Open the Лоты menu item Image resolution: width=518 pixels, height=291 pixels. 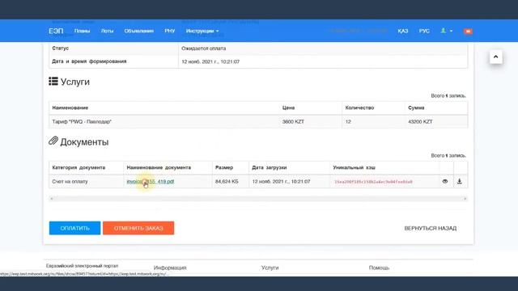[x=107, y=31]
